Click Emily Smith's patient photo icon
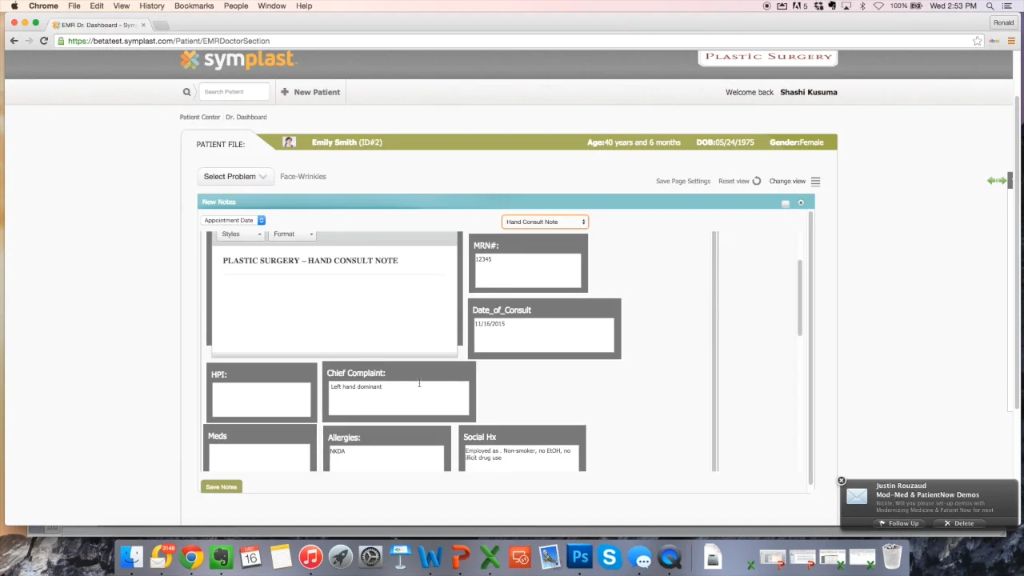 [289, 142]
